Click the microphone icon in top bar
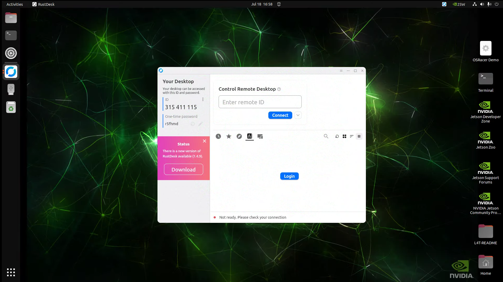503x282 pixels. click(489, 4)
